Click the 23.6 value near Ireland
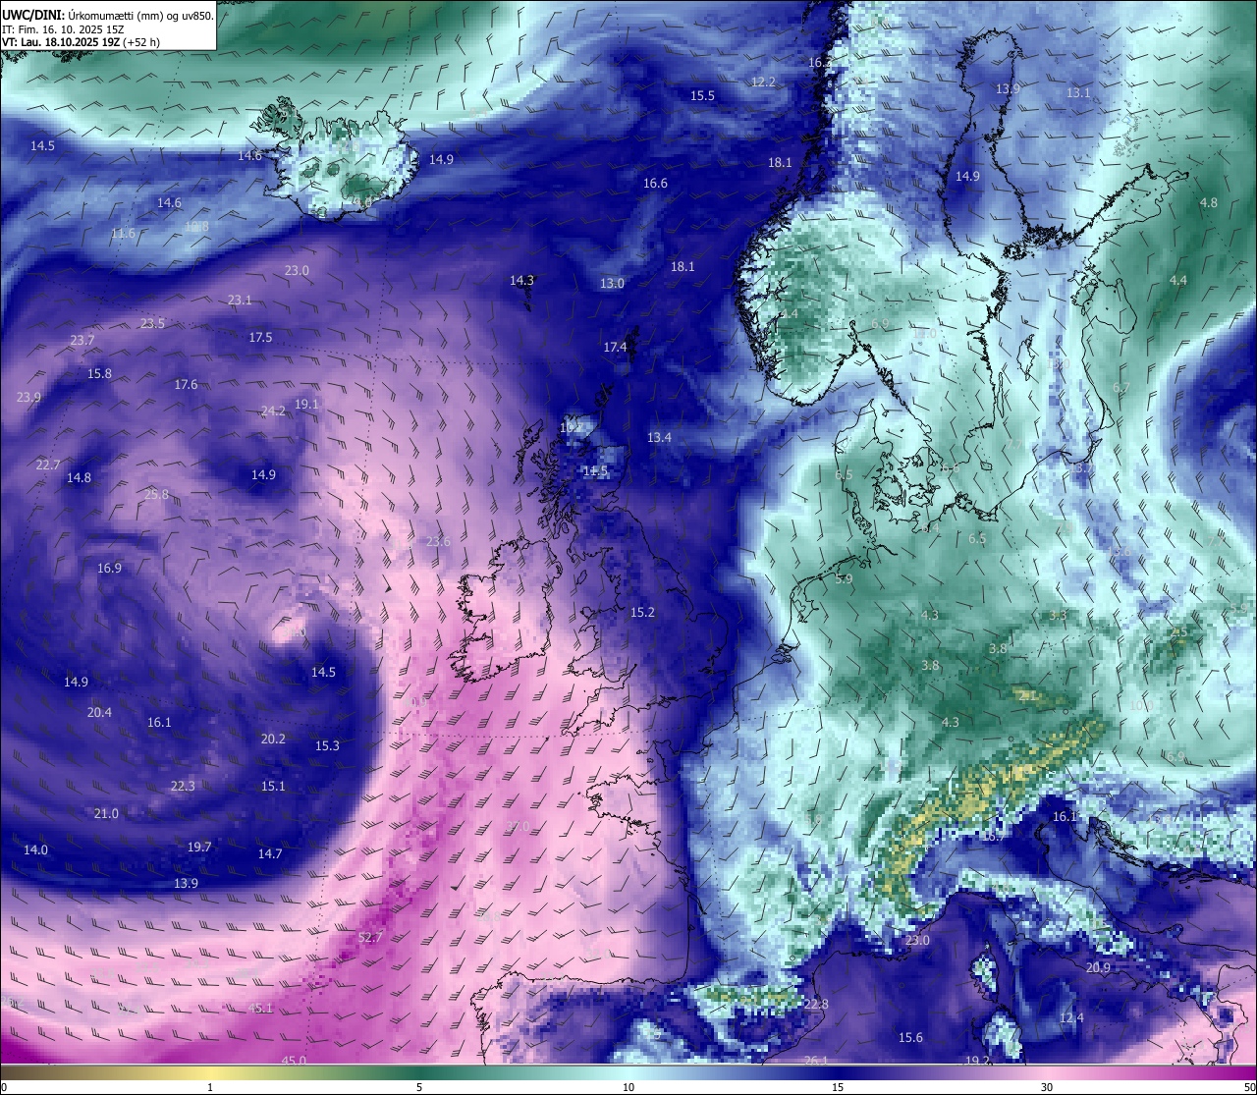Image resolution: width=1257 pixels, height=1095 pixels. [438, 542]
